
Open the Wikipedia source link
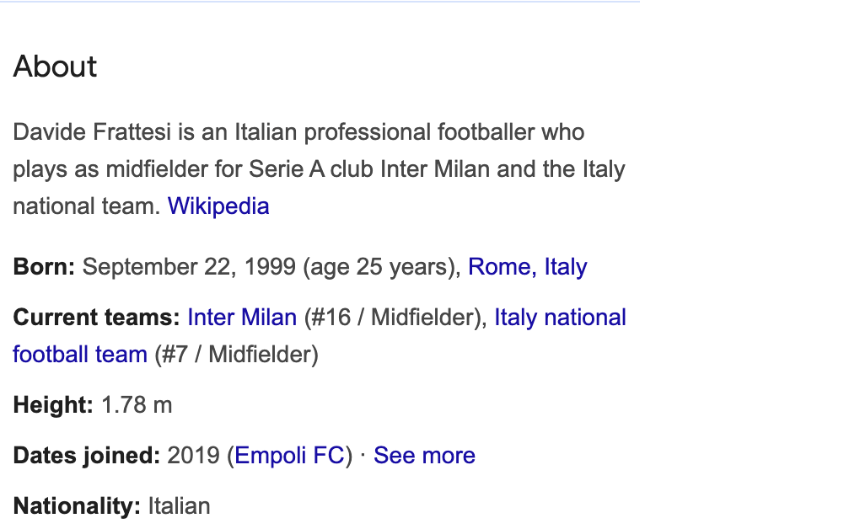[x=218, y=206]
